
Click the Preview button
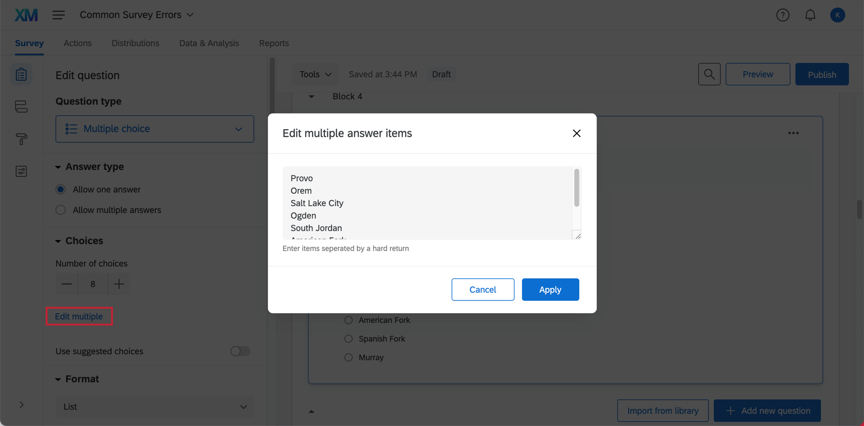(x=758, y=74)
